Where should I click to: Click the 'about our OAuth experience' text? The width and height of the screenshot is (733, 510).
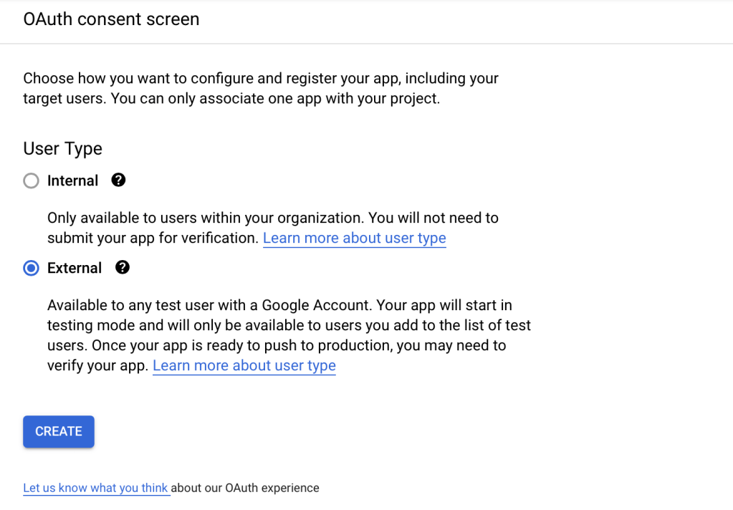point(245,488)
